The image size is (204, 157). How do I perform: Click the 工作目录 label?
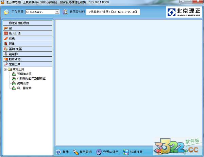tap(17, 12)
